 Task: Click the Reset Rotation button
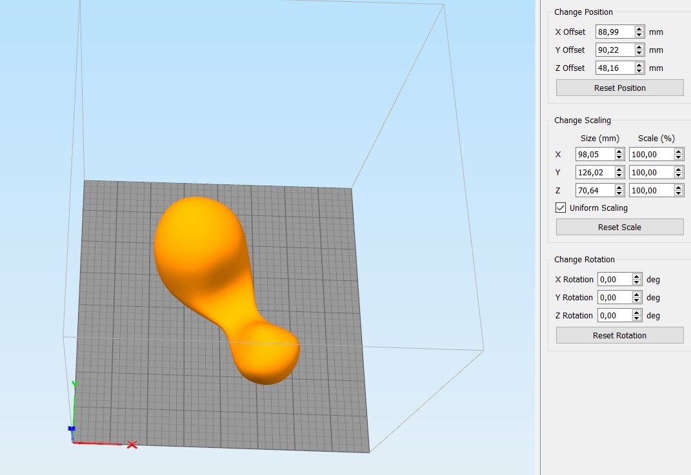[619, 335]
